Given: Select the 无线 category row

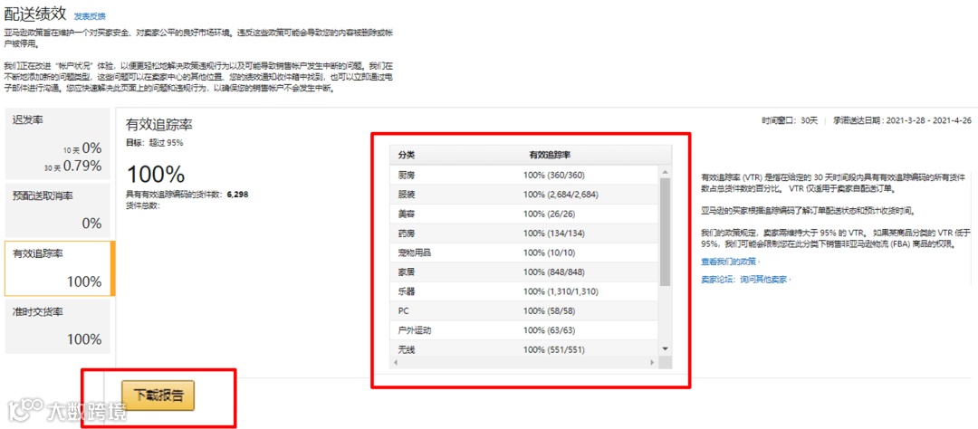Looking at the screenshot, I should point(524,349).
